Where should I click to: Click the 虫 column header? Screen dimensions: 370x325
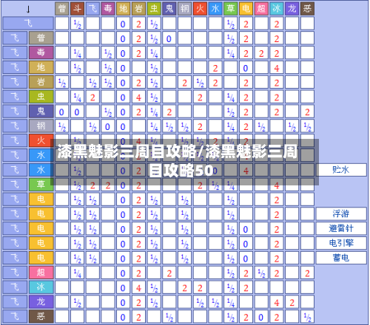tap(154, 9)
